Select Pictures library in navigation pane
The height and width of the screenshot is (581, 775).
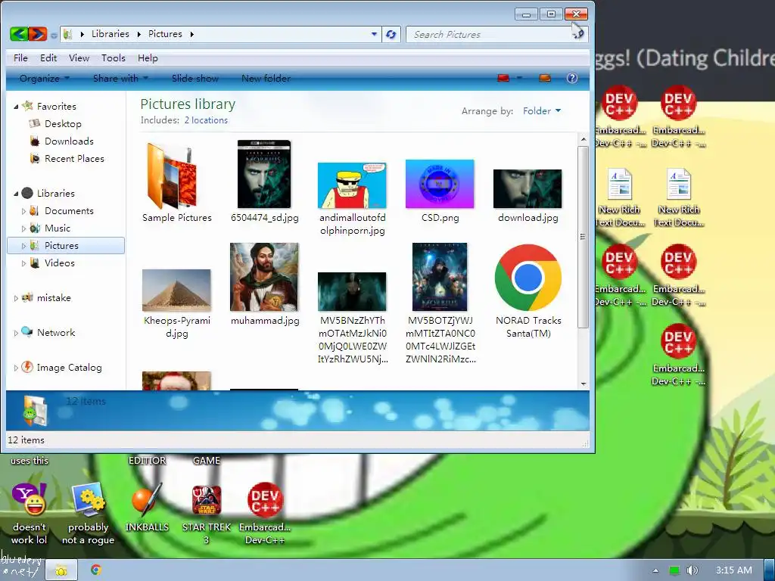pos(66,246)
